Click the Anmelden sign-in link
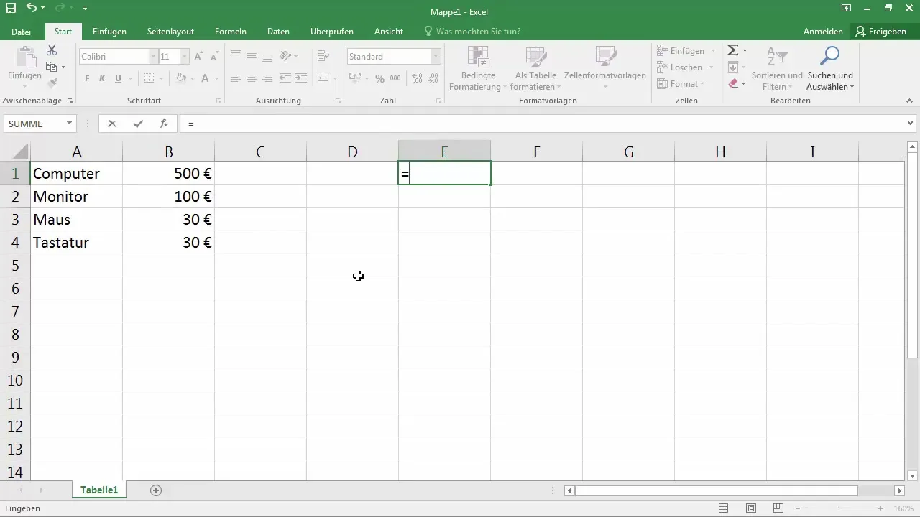This screenshot has width=920, height=517. (823, 32)
